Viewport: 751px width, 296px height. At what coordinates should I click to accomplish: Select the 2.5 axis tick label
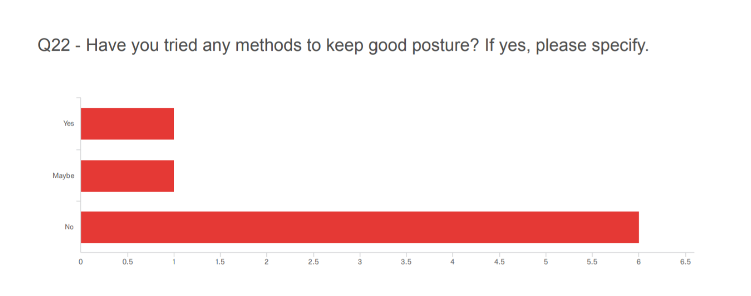click(313, 262)
